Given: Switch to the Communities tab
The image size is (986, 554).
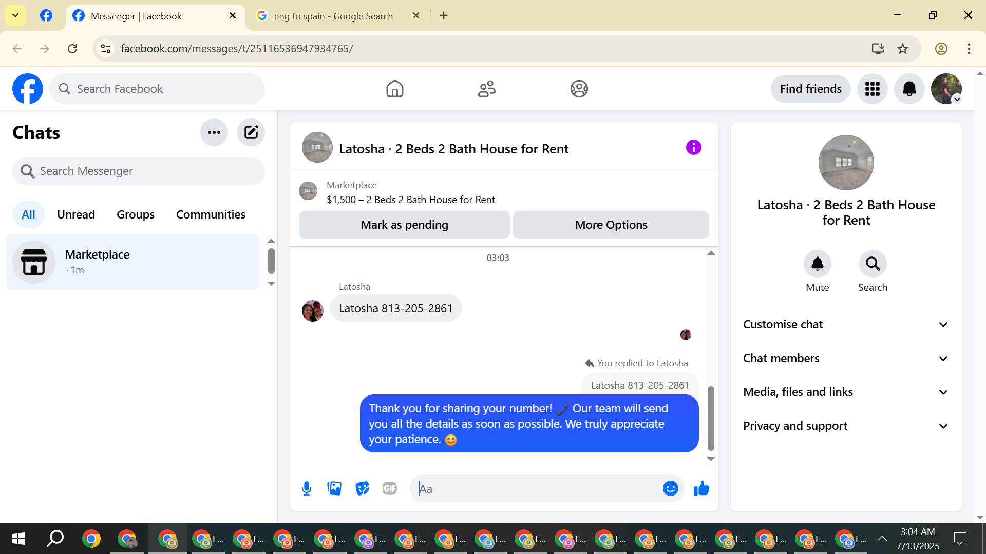Looking at the screenshot, I should [x=211, y=214].
